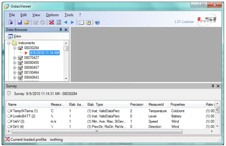Open the View menu in menu bar
Image resolution: width=226 pixels, height=146 pixels.
(36, 15)
